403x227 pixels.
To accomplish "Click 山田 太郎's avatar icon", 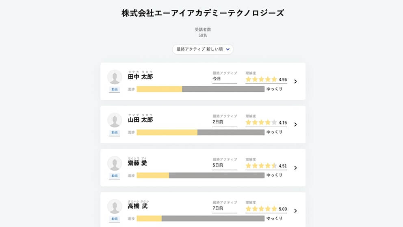I will (115, 120).
